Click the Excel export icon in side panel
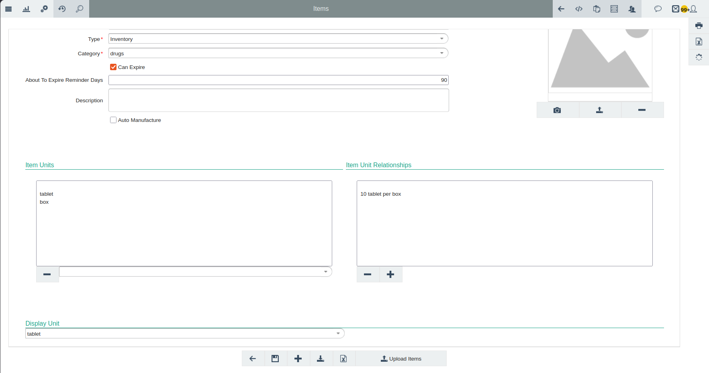709x373 pixels. click(699, 42)
